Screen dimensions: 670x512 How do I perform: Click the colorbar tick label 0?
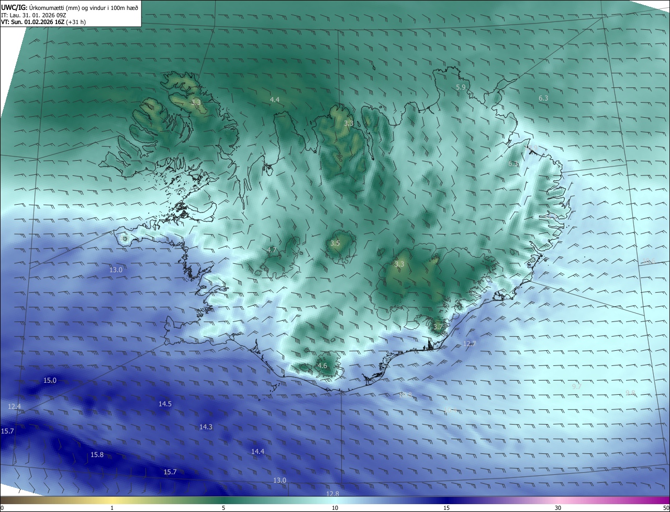pos(2,508)
